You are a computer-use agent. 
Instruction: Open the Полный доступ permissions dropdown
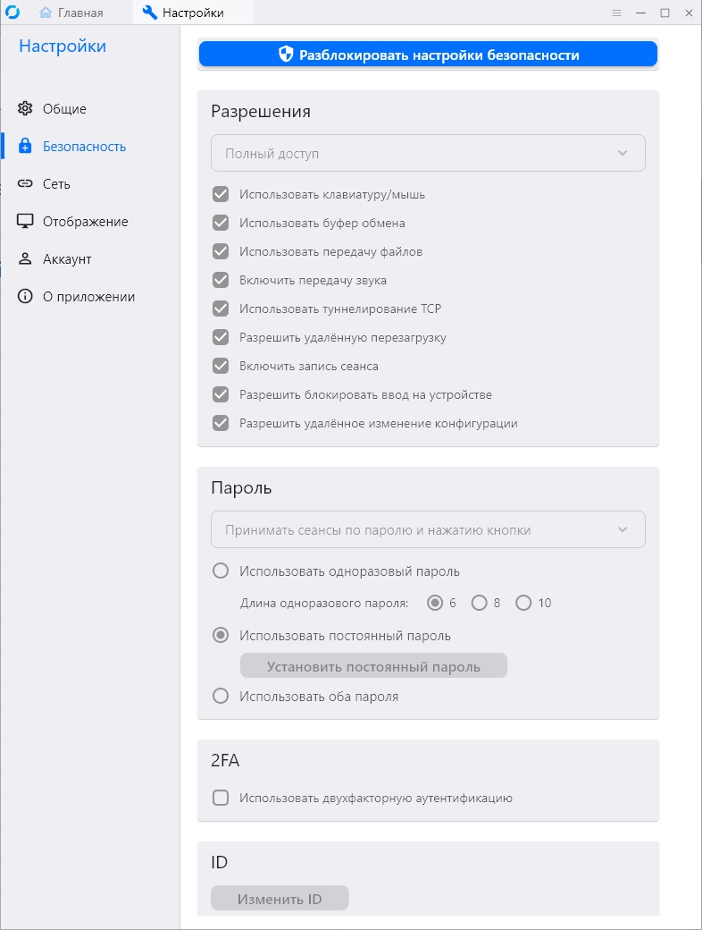(x=428, y=153)
